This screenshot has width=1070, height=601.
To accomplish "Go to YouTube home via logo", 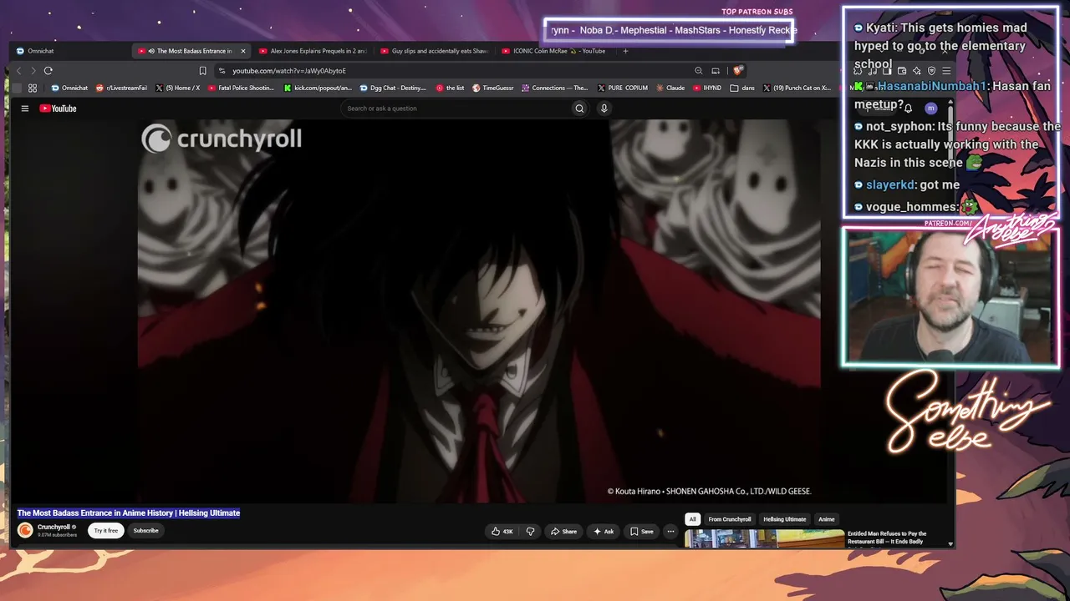I will click(58, 109).
